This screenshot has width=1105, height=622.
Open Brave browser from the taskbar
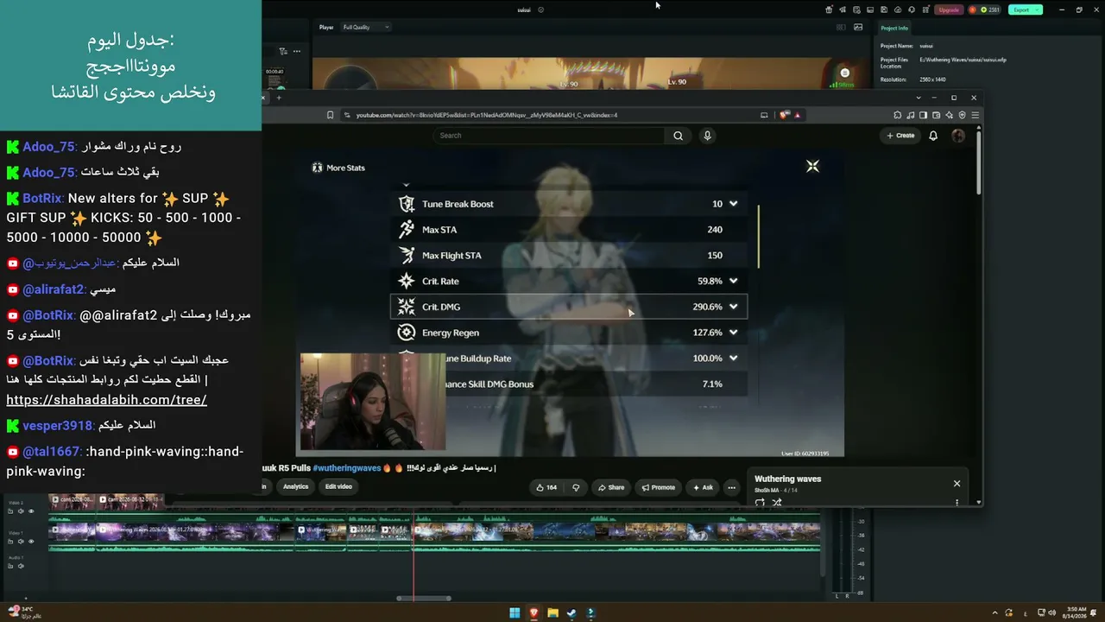pos(534,613)
